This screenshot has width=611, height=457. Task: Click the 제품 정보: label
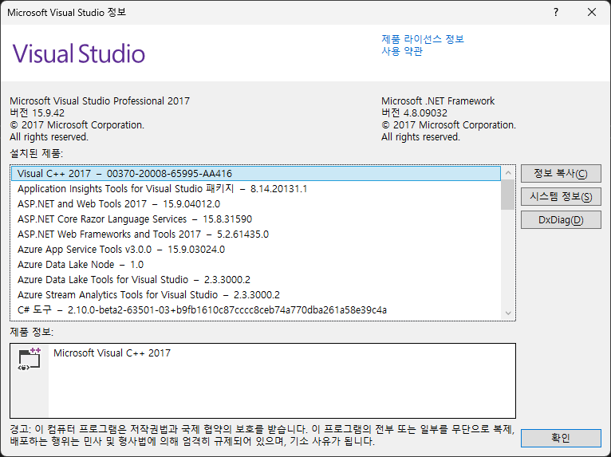pos(32,333)
